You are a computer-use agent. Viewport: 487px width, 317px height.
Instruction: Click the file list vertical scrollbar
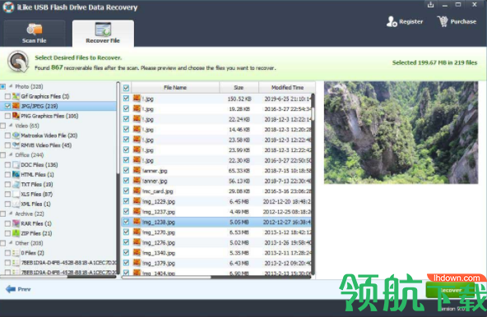click(313, 183)
